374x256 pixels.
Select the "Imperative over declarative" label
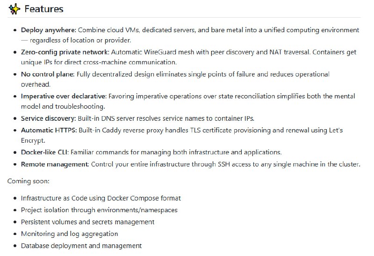pyautogui.click(x=64, y=96)
